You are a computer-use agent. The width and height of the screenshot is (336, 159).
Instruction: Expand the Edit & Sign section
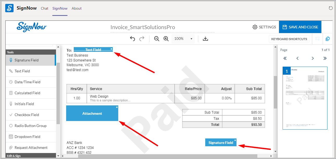pos(31,156)
